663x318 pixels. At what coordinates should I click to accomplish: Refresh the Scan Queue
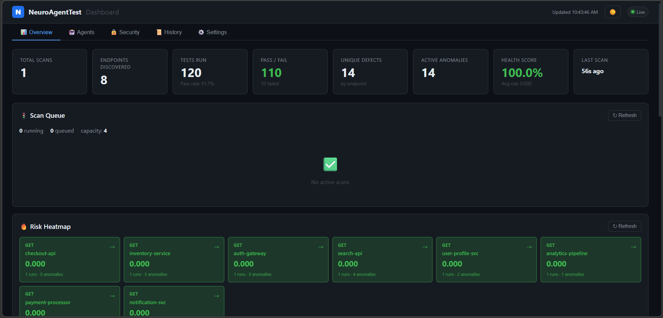click(624, 115)
